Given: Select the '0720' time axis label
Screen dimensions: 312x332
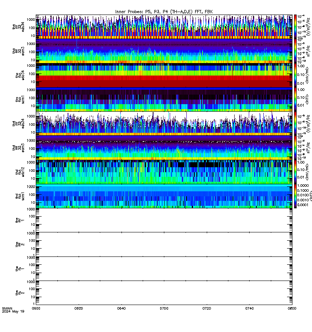Looking at the screenshot, I should tap(207, 308).
